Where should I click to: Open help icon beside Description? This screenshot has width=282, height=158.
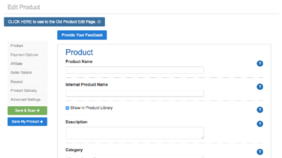(260, 124)
